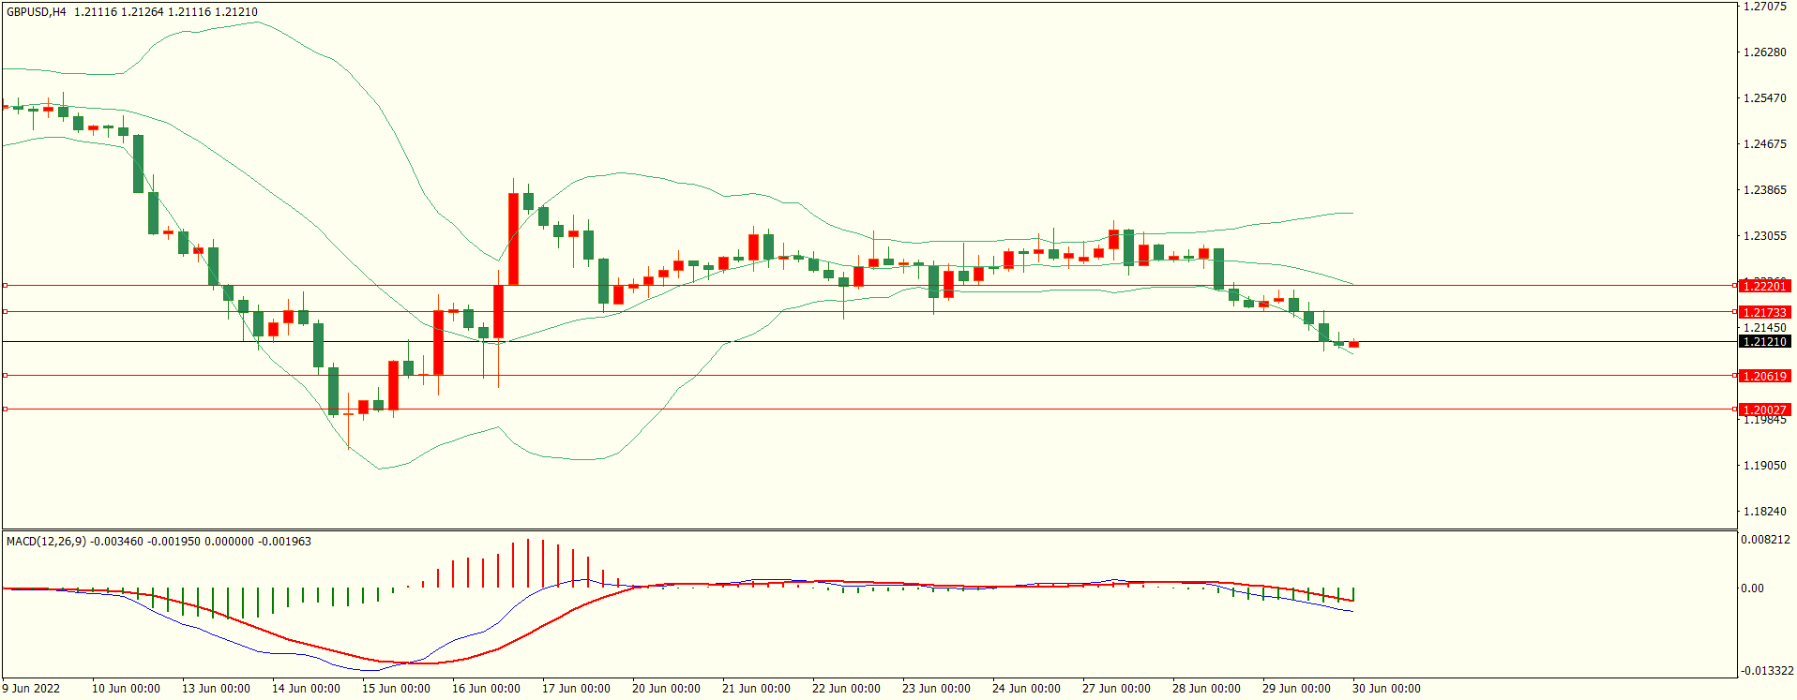The height and width of the screenshot is (700, 1797).
Task: Select the last small red candle on chart
Action: point(1353,345)
